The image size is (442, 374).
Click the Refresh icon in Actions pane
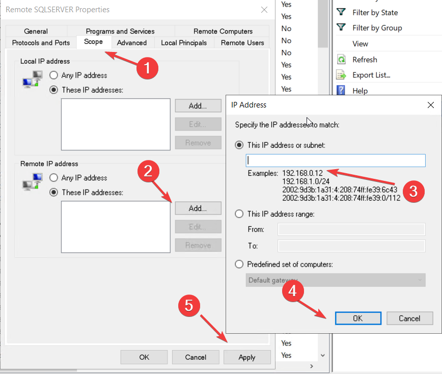point(341,60)
